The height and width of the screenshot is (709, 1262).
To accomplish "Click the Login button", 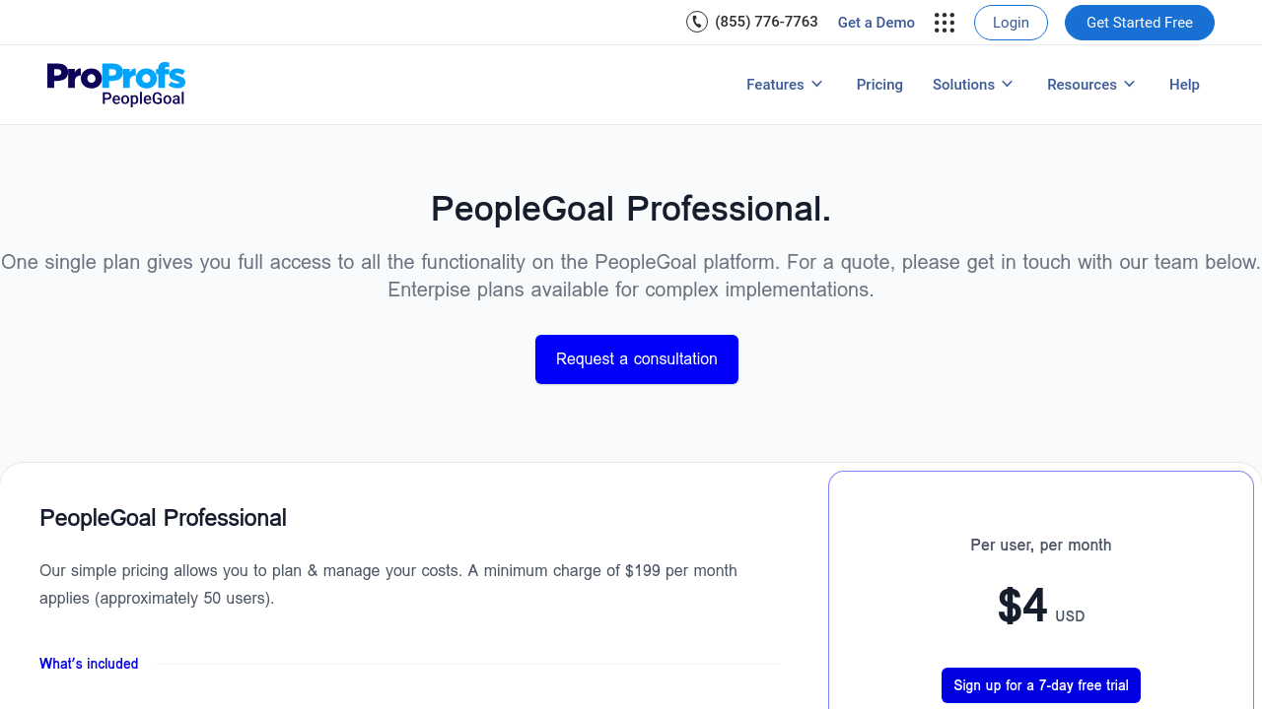I will click(1011, 23).
